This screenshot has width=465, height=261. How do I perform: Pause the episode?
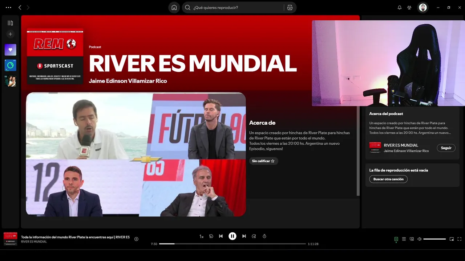(x=232, y=236)
